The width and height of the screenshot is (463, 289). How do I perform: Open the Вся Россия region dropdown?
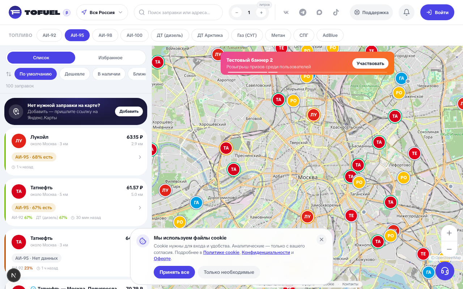pos(102,12)
